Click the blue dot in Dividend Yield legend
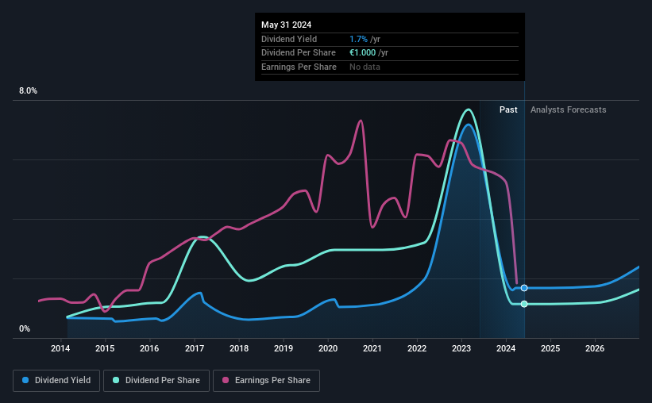Screen dimensions: 652x403 [25, 380]
